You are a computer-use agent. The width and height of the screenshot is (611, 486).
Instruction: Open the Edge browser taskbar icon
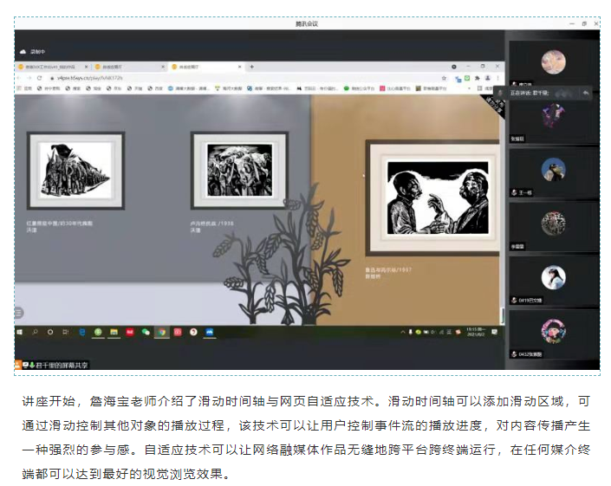[83, 332]
